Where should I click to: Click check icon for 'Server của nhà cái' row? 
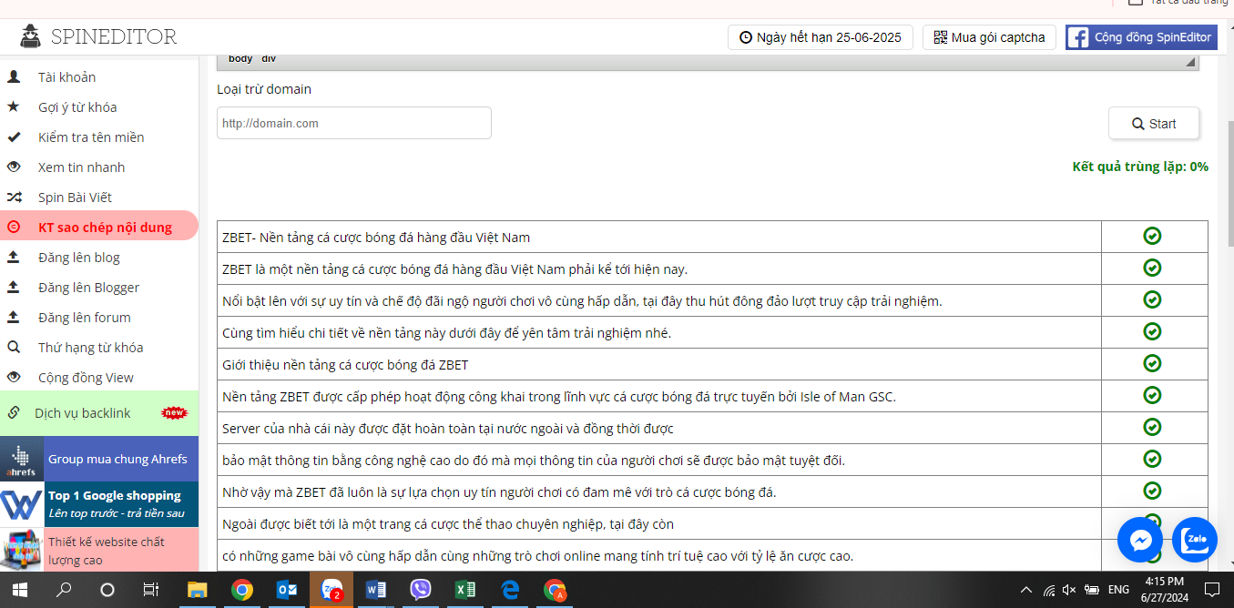pyautogui.click(x=1152, y=427)
